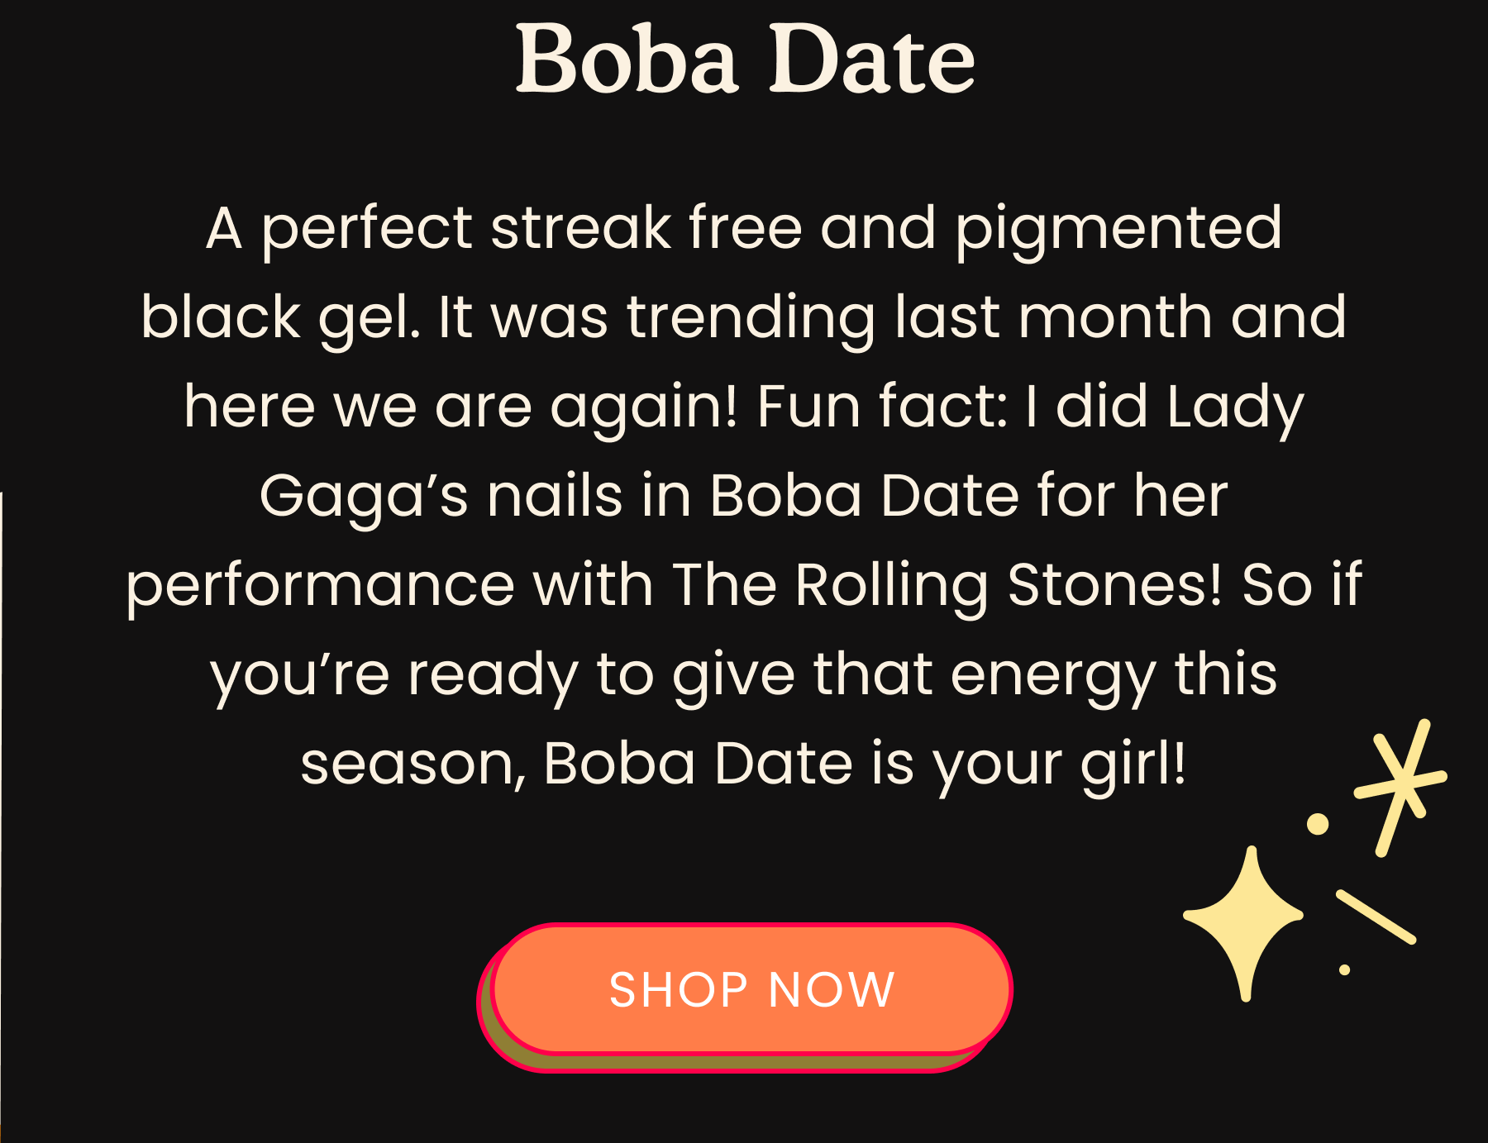
Task: Click the yellow asterisk-shaped sparkle
Action: 1400,786
